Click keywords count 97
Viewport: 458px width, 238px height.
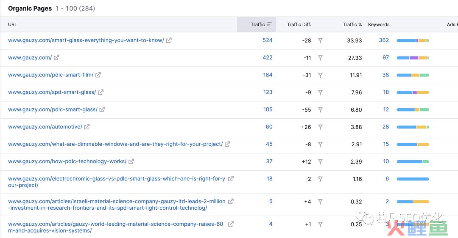tap(386, 57)
